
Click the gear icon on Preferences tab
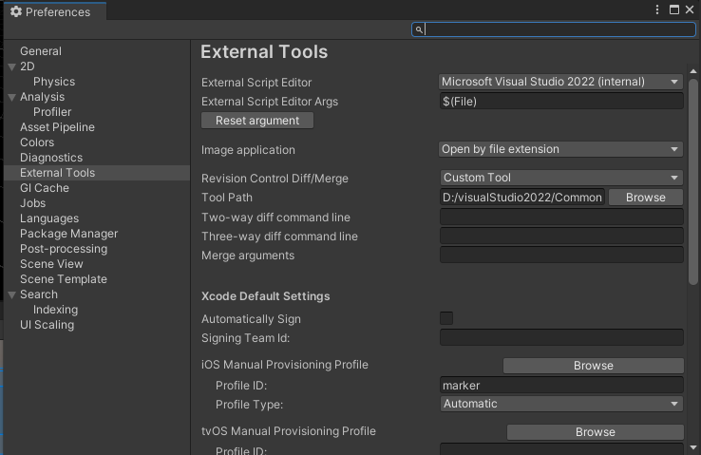click(15, 12)
